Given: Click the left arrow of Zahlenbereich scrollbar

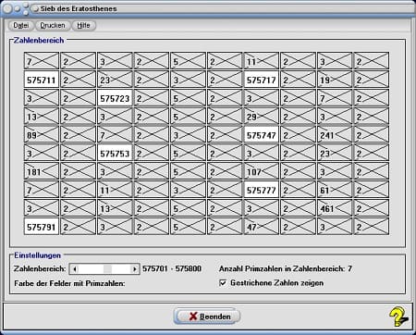Looking at the screenshot, I should tap(74, 269).
